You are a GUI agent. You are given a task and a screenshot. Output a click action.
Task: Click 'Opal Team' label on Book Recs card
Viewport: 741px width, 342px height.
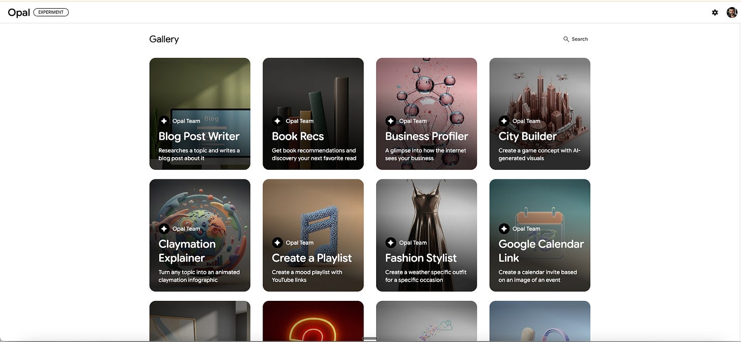(300, 121)
